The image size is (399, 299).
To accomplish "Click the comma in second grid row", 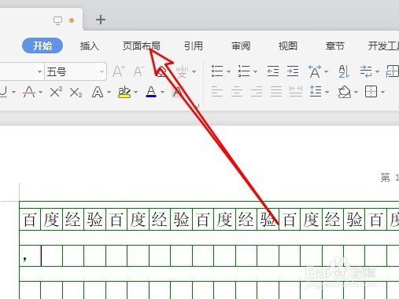I will pyautogui.click(x=24, y=259).
